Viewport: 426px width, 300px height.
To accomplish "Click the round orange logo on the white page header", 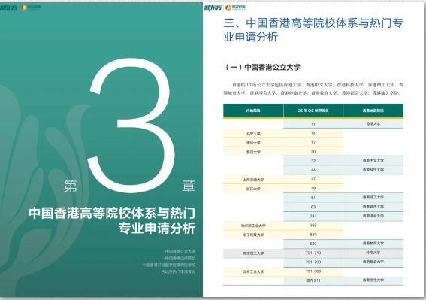I will [x=228, y=8].
